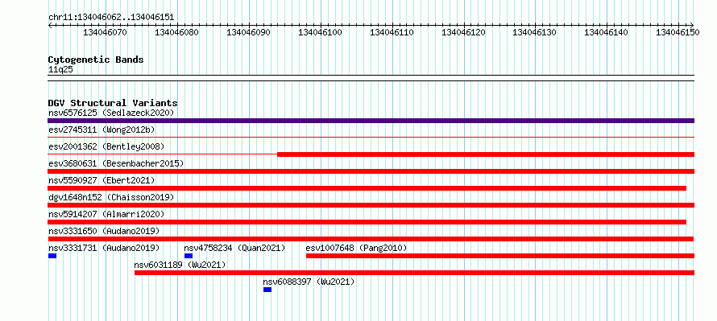Click the small blue nsv4758234 marker
The image size is (717, 321).
189,256
